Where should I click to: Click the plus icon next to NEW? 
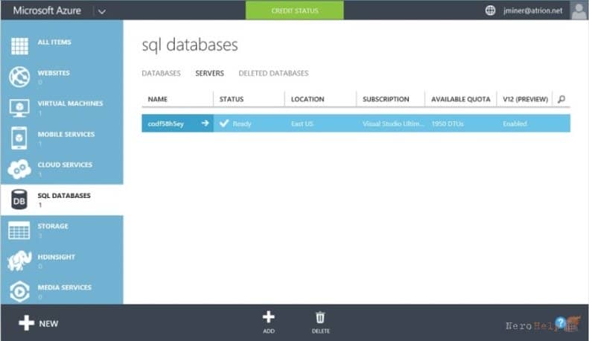click(x=26, y=323)
